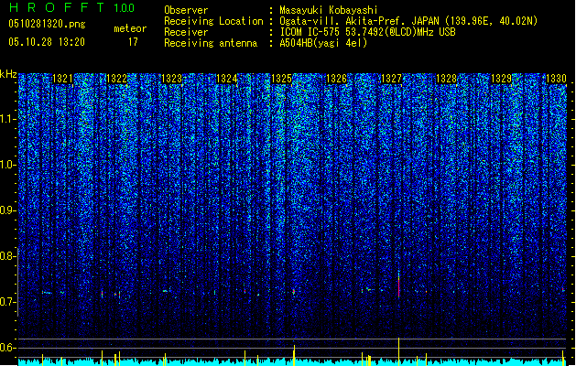Click the 1.0 kHz axis label
This screenshot has width=576, height=366.
pos(8,166)
